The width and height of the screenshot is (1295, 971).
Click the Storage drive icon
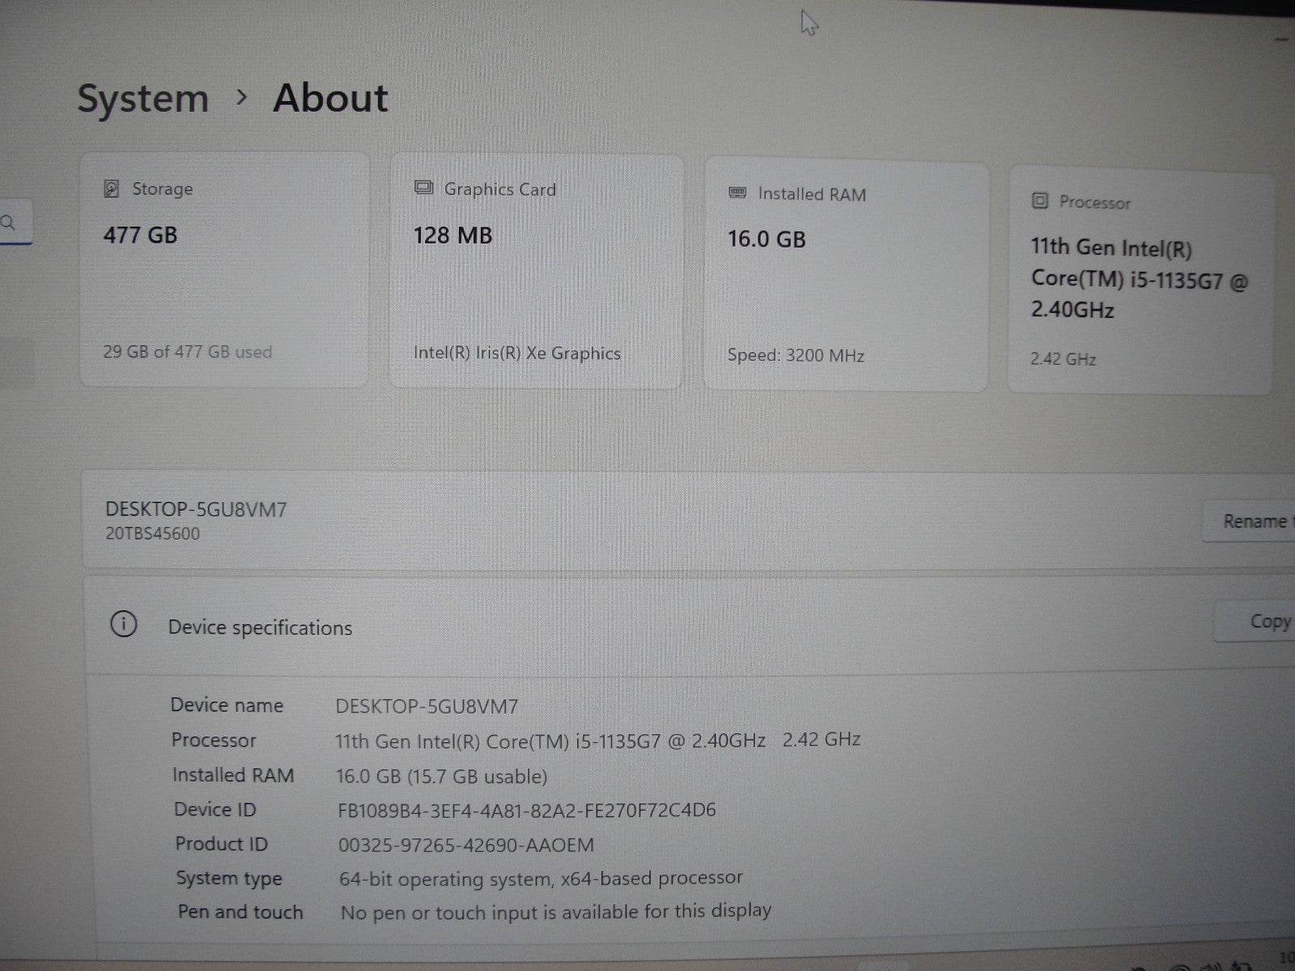coord(111,189)
